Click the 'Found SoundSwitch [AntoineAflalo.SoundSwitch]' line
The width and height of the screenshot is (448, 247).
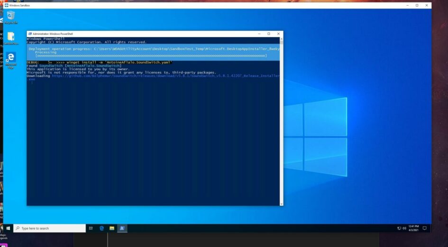(74, 66)
